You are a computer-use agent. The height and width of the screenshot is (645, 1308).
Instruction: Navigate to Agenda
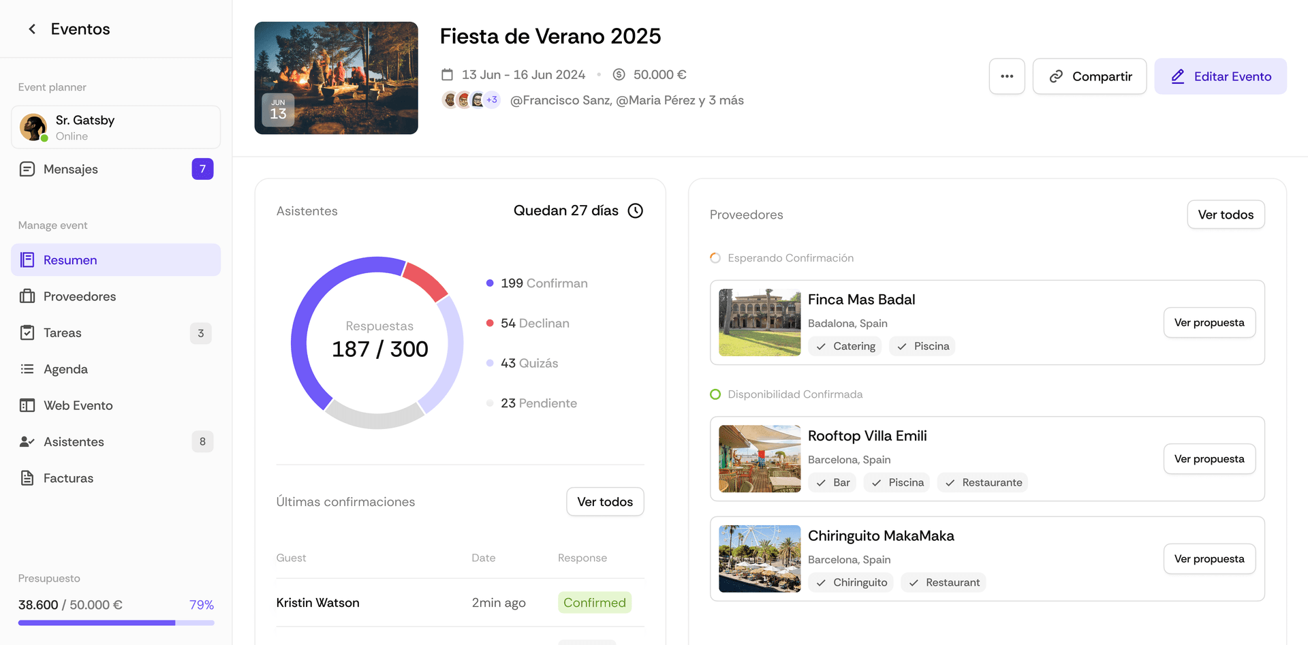116,368
